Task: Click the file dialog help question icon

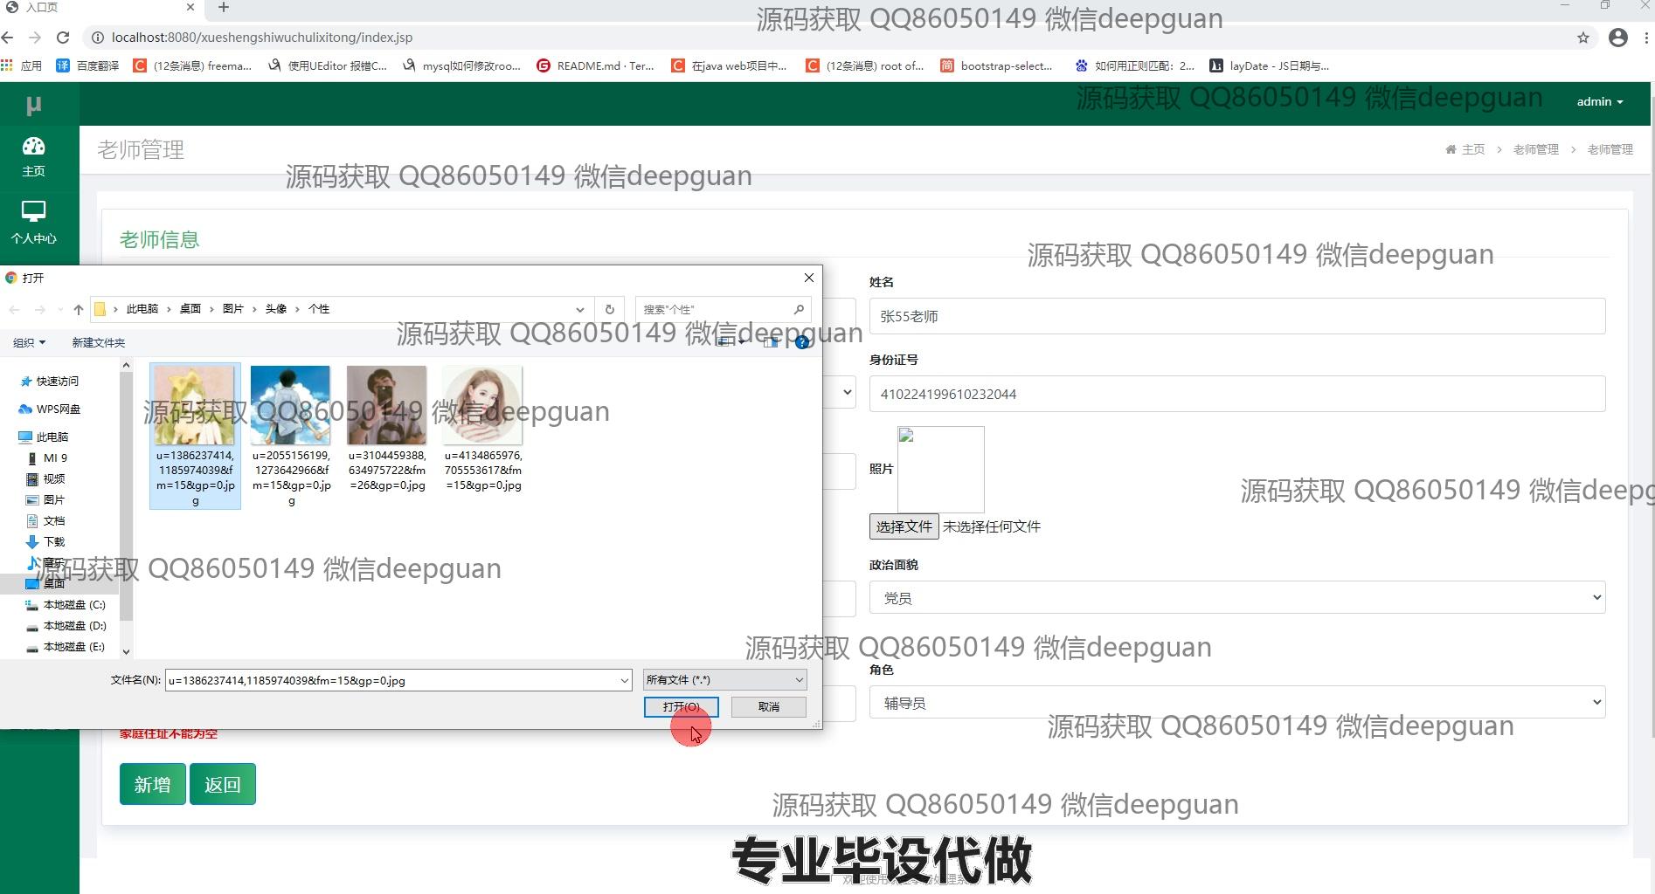Action: click(801, 342)
